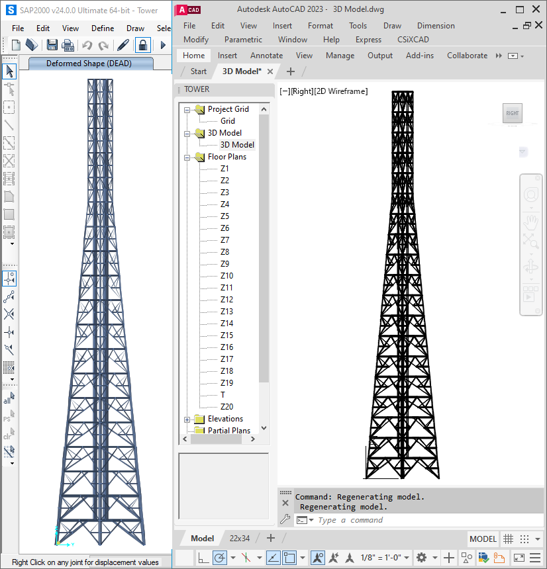The height and width of the screenshot is (569, 547).
Task: Collapse the 3D Model tree folder
Action: click(x=187, y=134)
